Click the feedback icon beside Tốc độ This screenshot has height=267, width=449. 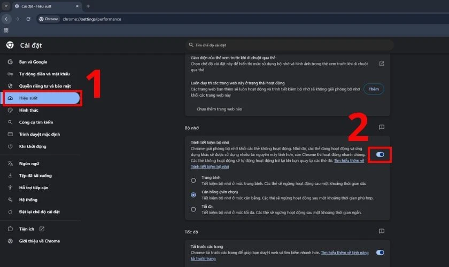382,231
